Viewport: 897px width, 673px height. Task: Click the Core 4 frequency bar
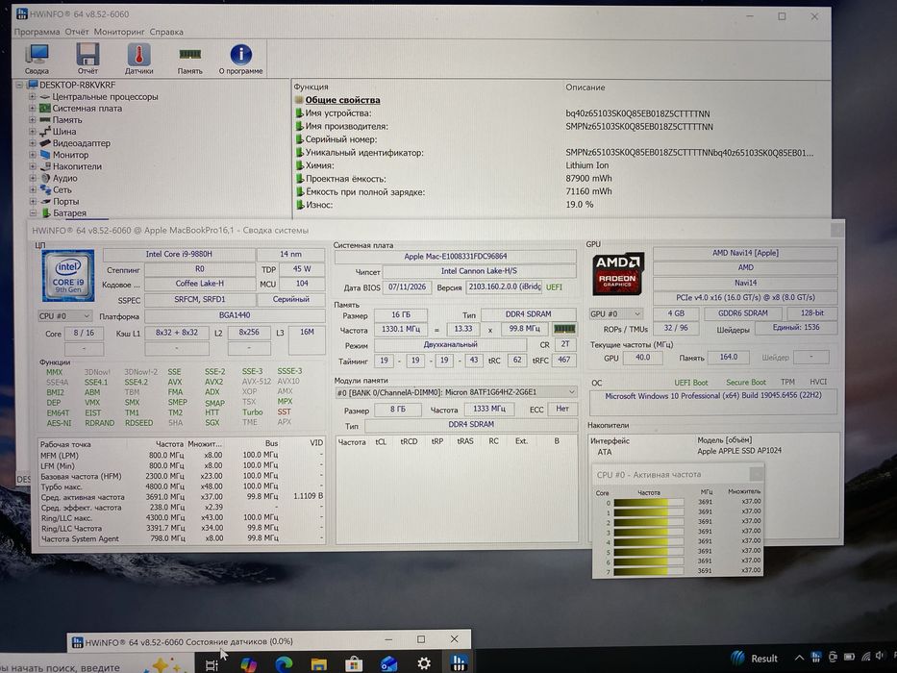[649, 542]
